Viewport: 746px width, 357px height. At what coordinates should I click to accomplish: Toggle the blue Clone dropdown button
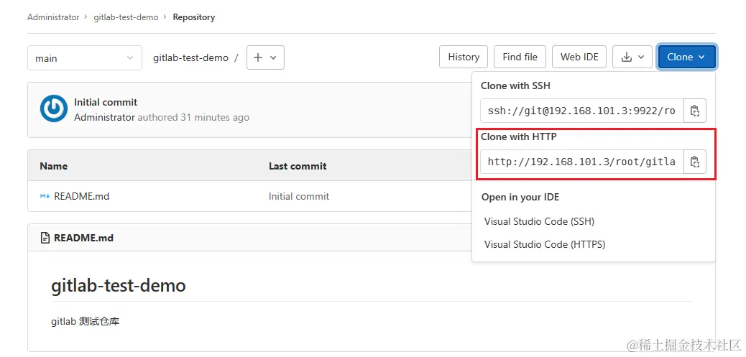point(686,57)
